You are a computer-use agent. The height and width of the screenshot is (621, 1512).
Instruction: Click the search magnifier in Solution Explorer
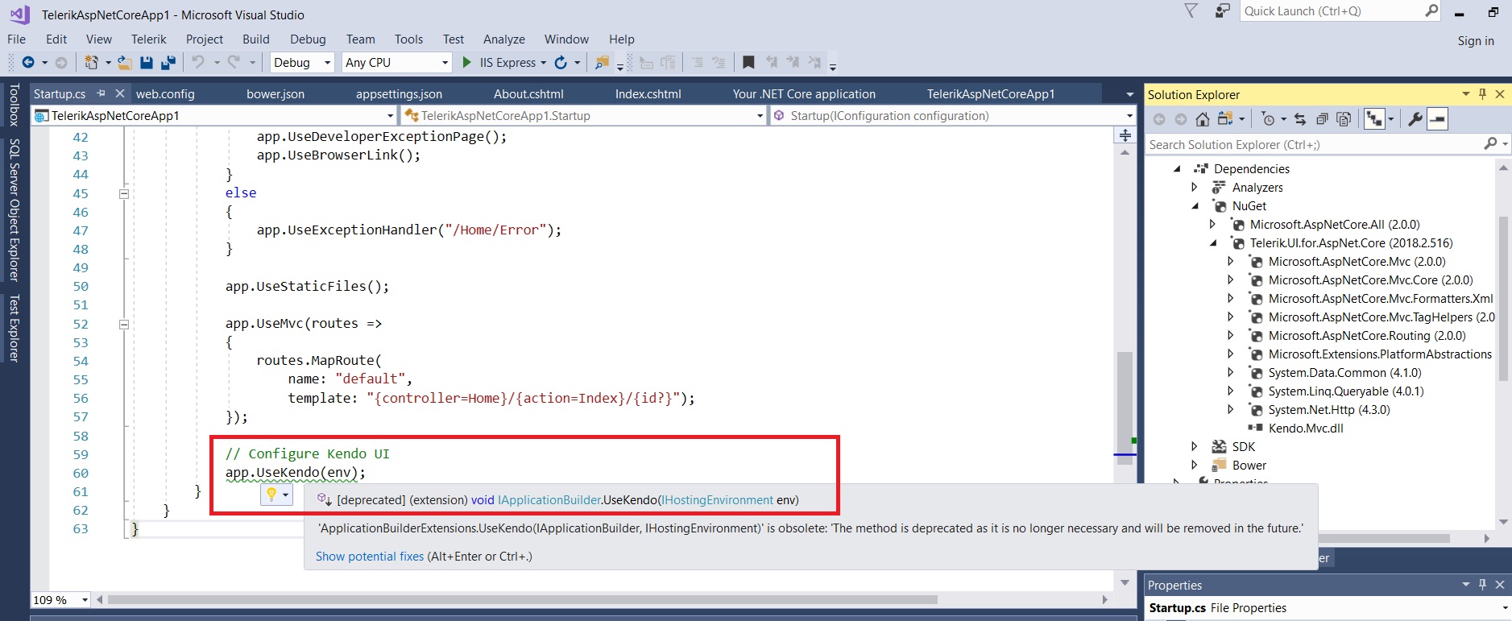(x=1490, y=143)
